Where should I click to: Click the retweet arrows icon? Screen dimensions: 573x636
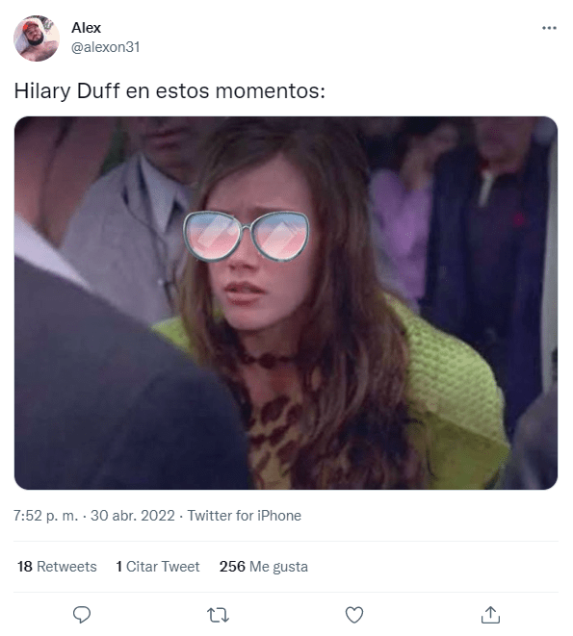coord(218,616)
